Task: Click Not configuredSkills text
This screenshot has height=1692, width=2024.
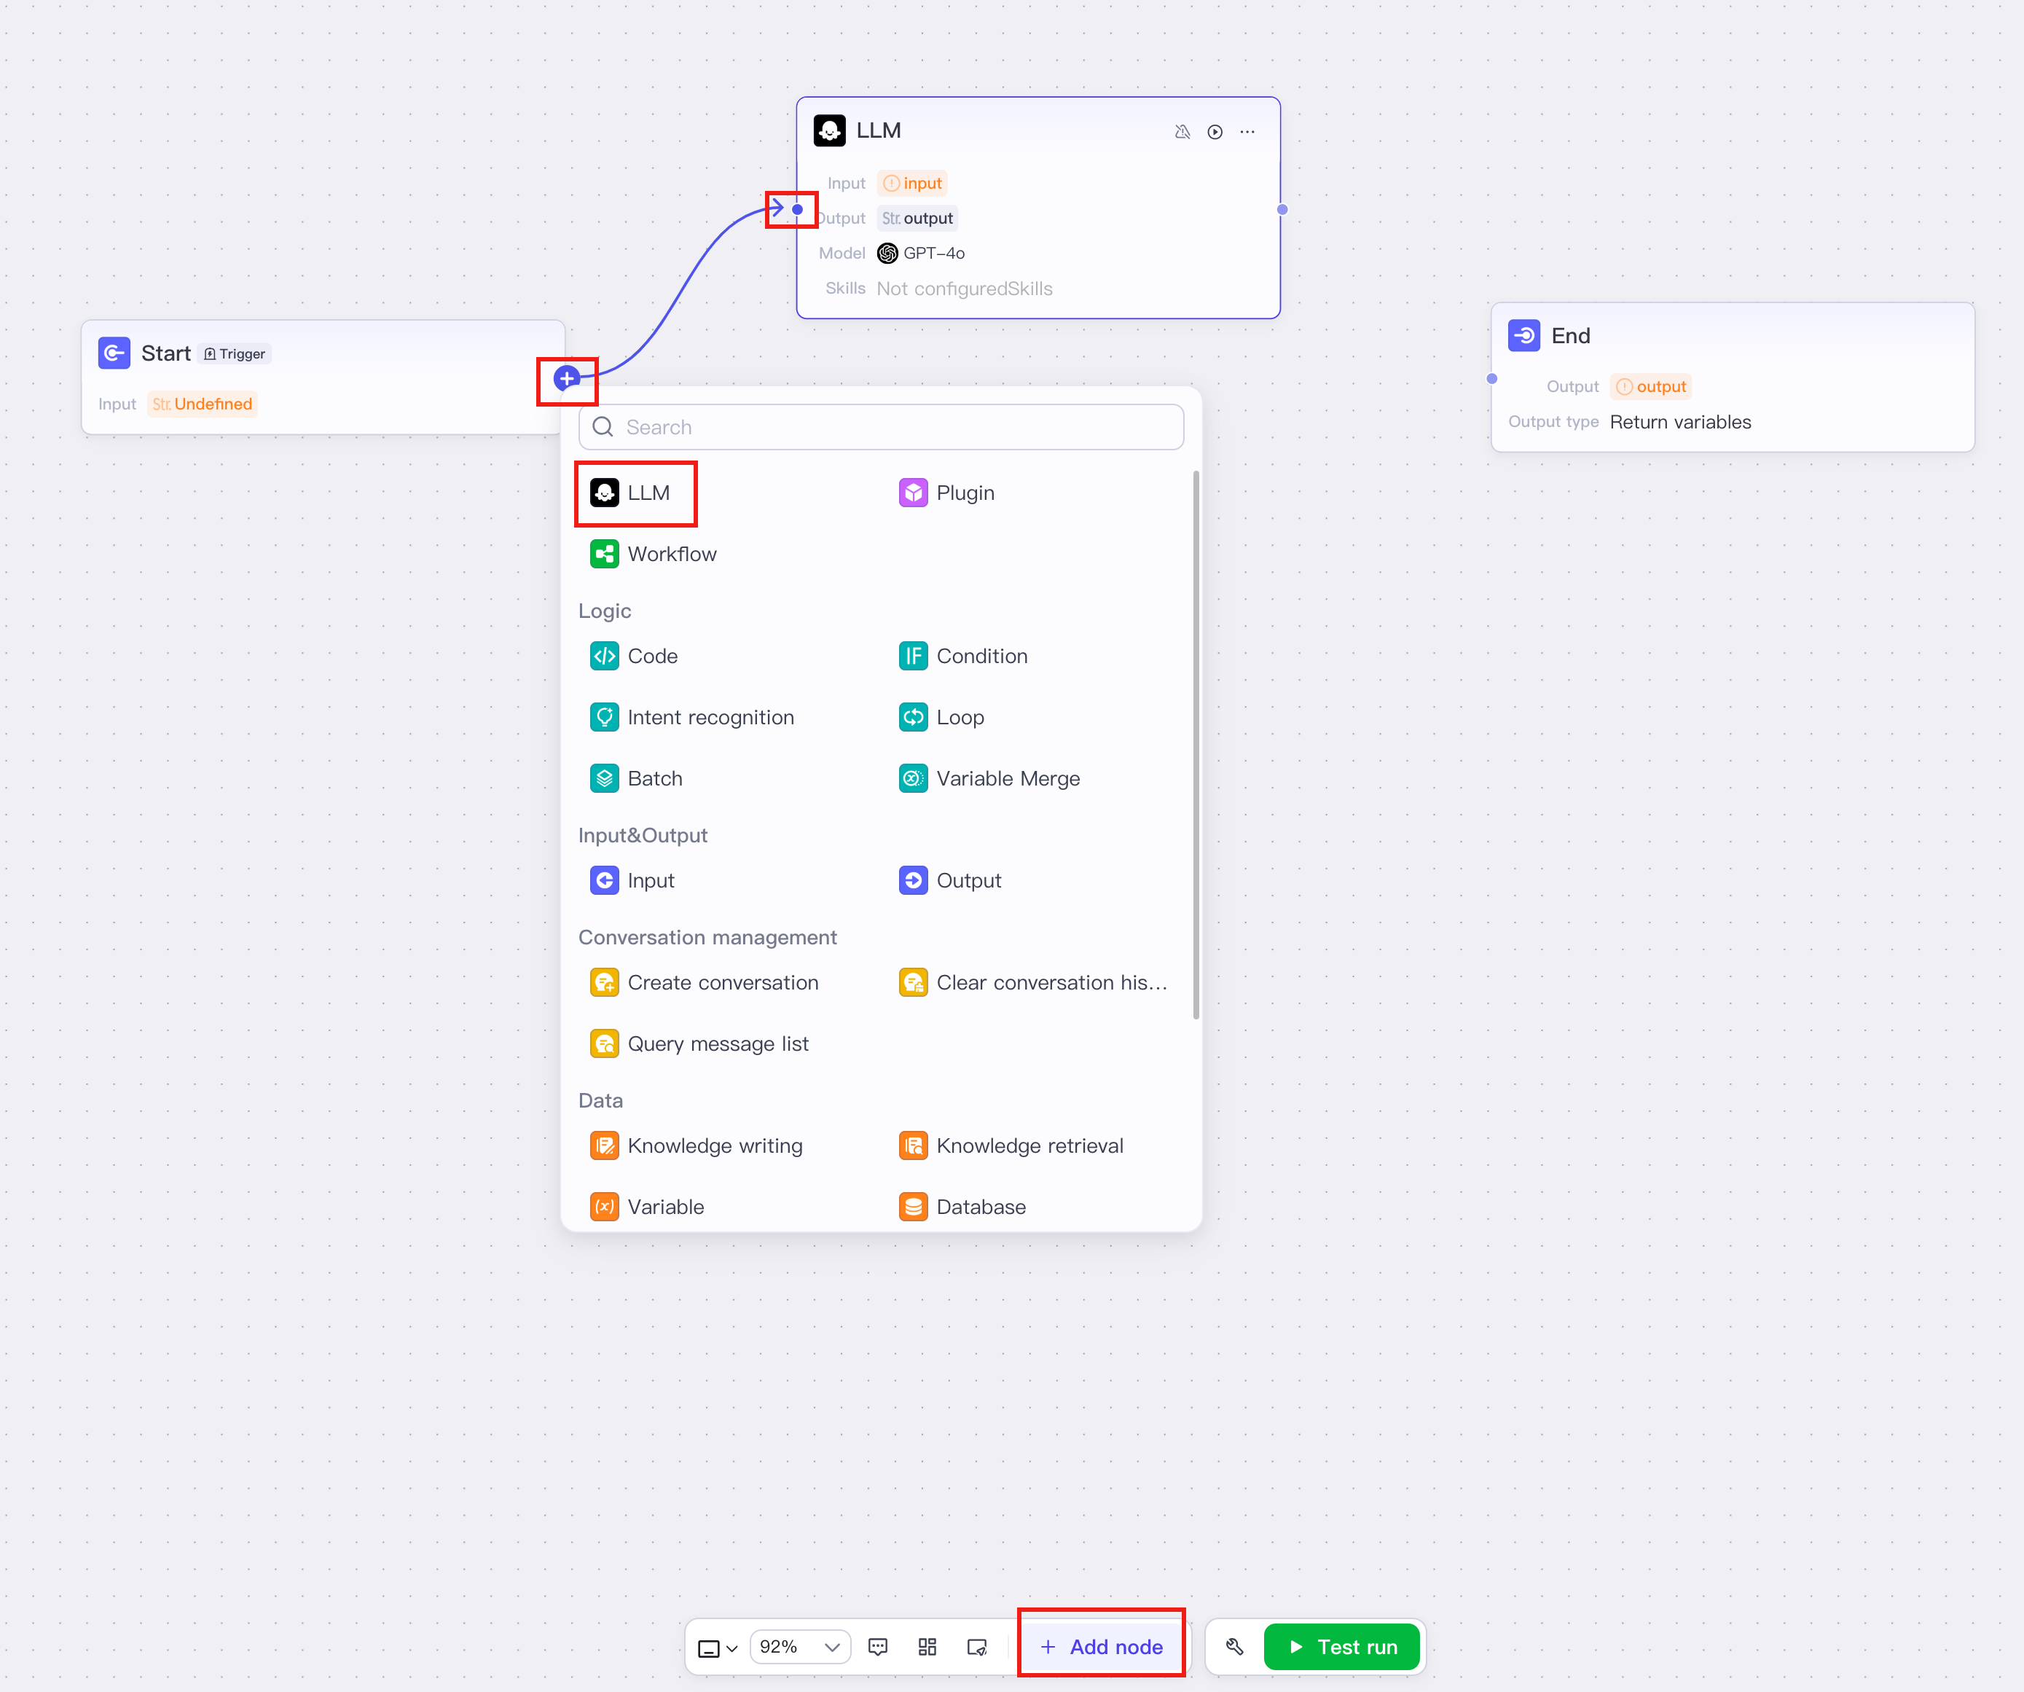Action: (965, 289)
